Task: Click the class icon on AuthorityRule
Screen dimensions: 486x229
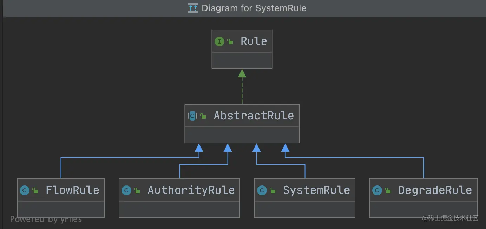Action: [126, 190]
